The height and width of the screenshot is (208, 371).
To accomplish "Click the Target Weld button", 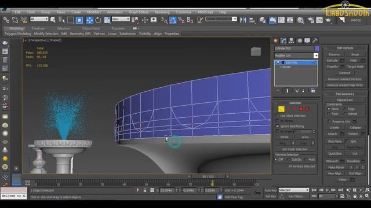I will point(355,67).
